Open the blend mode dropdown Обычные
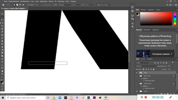 [146, 66]
